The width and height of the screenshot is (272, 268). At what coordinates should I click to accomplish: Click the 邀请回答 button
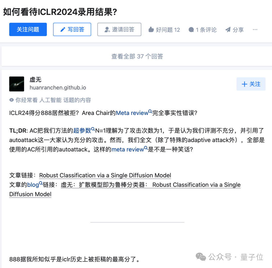[119, 29]
